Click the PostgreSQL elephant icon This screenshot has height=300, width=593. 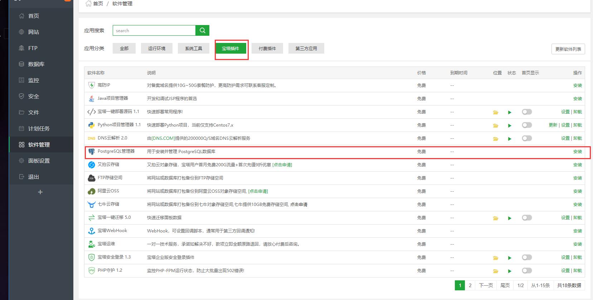point(91,152)
